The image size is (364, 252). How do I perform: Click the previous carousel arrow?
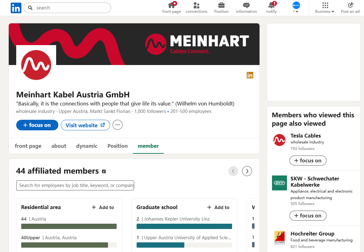(x=233, y=171)
